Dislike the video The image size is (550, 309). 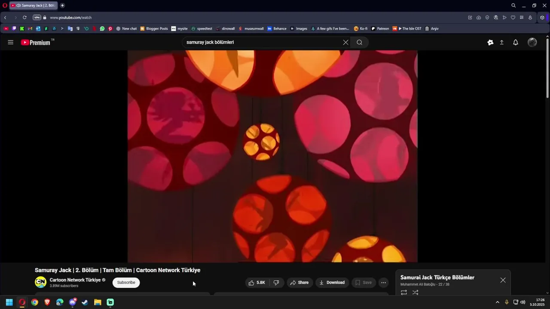276,282
